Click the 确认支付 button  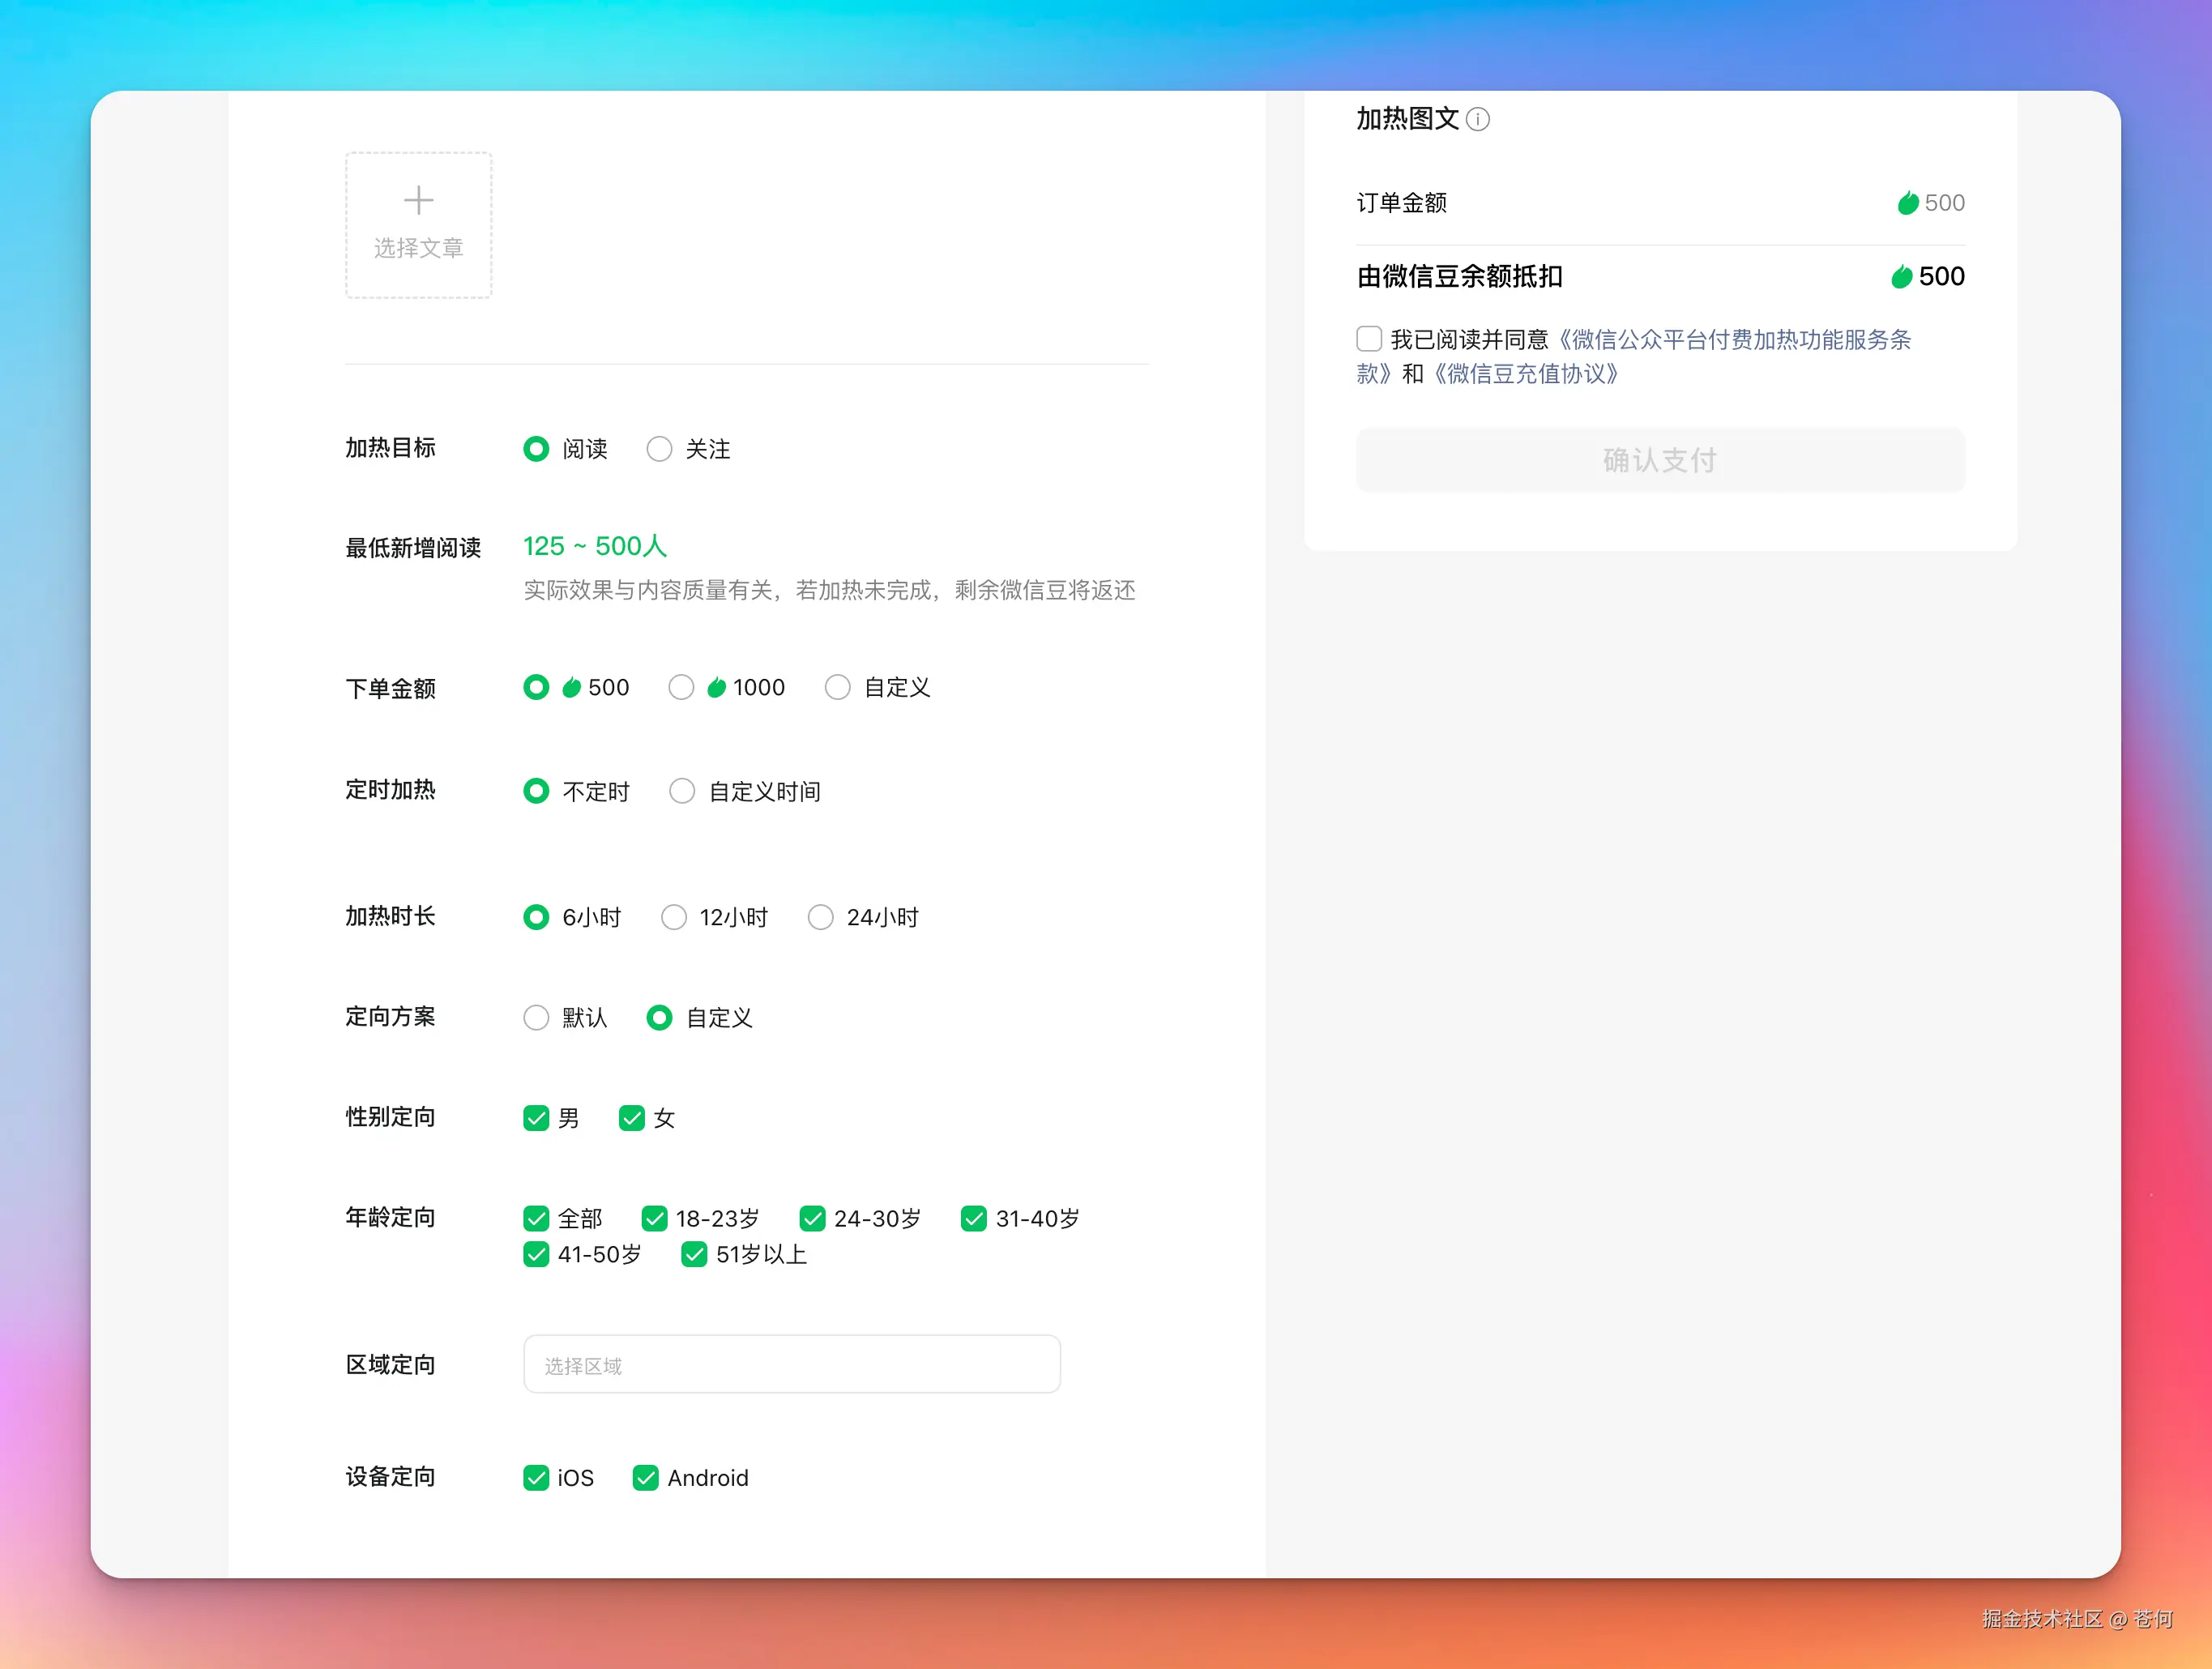pyautogui.click(x=1658, y=460)
